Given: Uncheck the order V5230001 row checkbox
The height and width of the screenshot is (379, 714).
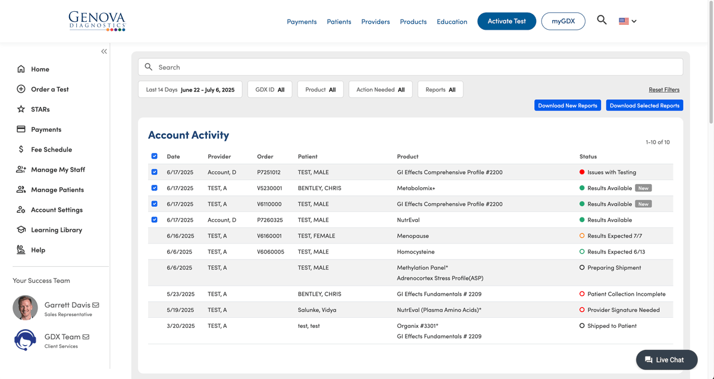Looking at the screenshot, I should click(x=154, y=188).
